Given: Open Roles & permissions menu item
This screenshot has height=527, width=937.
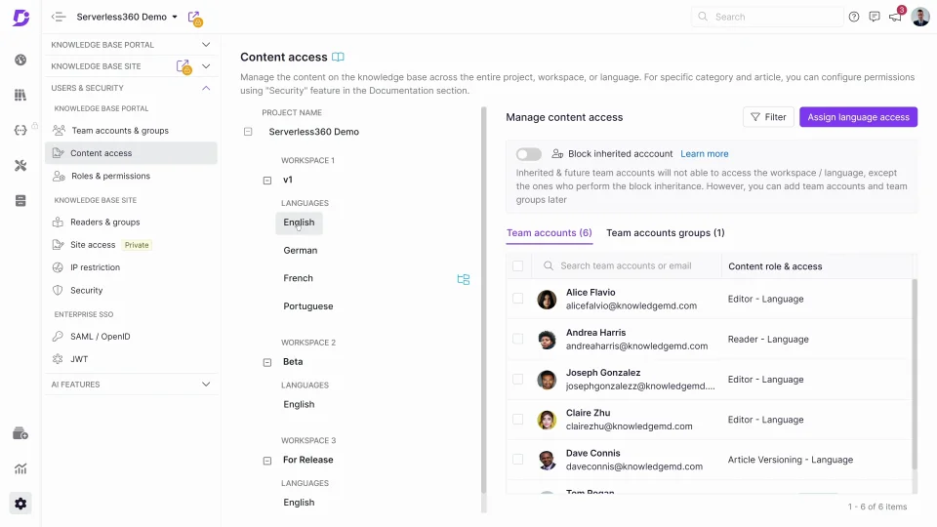Looking at the screenshot, I should [x=110, y=177].
